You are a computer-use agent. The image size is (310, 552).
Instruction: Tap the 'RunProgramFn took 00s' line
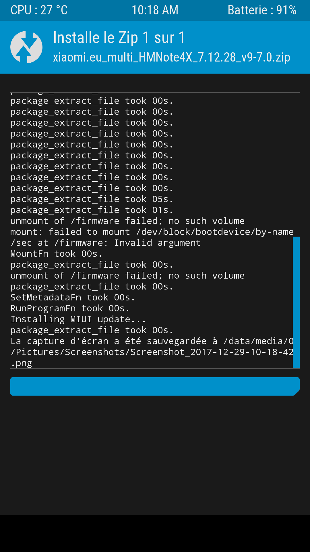(70, 308)
